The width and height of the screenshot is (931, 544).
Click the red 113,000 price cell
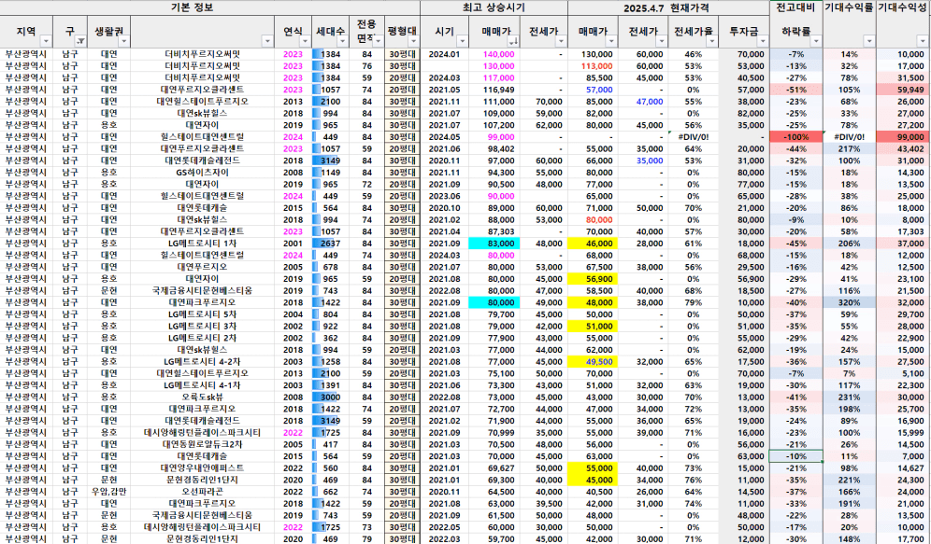click(x=594, y=65)
